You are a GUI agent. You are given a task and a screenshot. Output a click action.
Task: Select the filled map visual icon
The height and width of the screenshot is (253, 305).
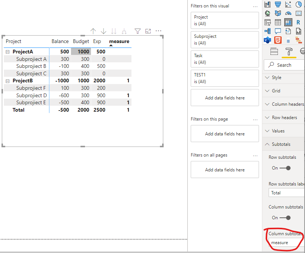pos(278,13)
